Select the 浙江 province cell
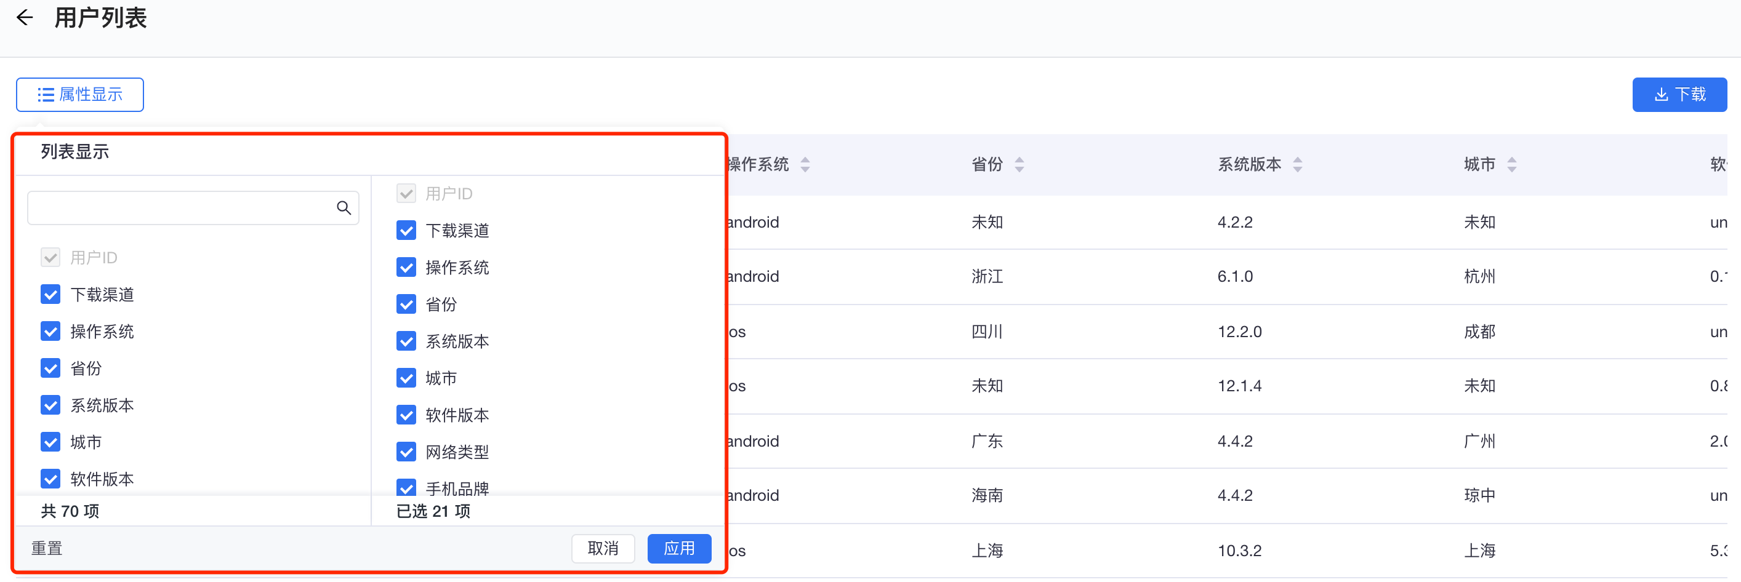The width and height of the screenshot is (1741, 582). [x=987, y=277]
